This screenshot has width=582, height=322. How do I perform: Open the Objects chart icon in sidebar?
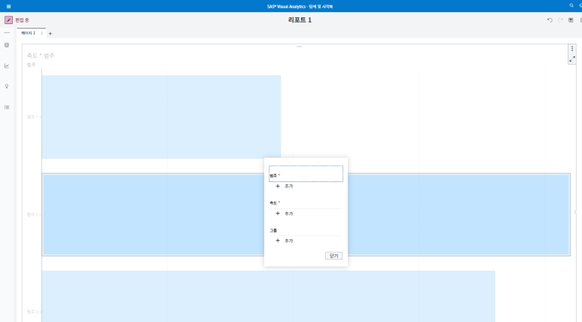tap(7, 65)
